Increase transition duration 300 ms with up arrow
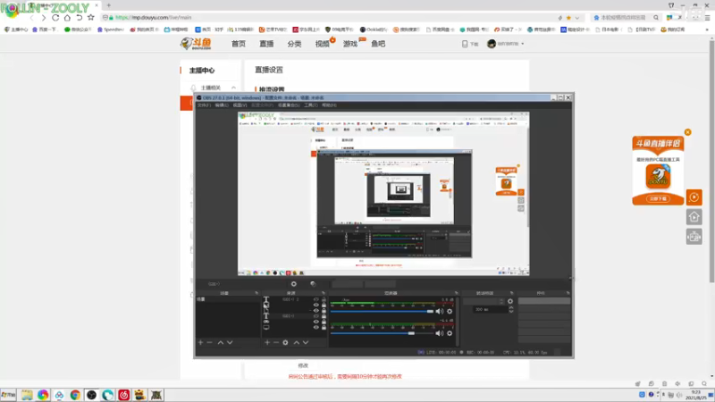Screen dimensions: 715x402 click(511, 307)
